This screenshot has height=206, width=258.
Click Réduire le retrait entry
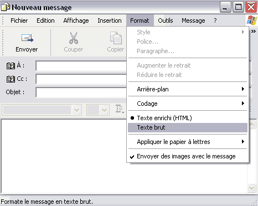pos(188,75)
